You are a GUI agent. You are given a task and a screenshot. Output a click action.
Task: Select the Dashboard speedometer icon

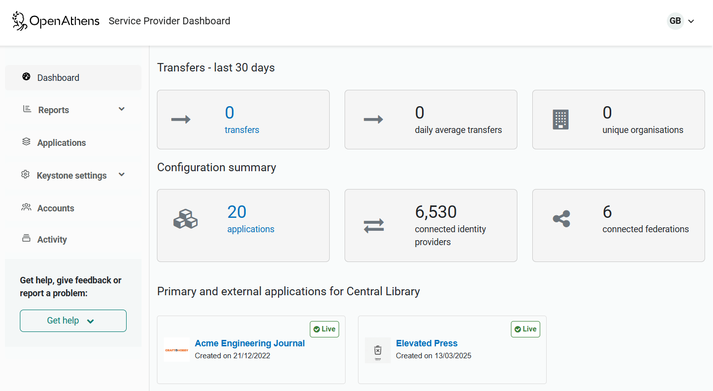tap(26, 77)
